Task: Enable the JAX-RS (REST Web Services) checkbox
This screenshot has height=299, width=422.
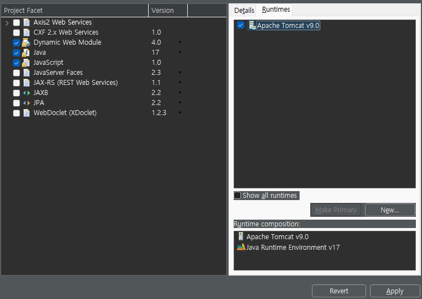Action: pos(16,83)
